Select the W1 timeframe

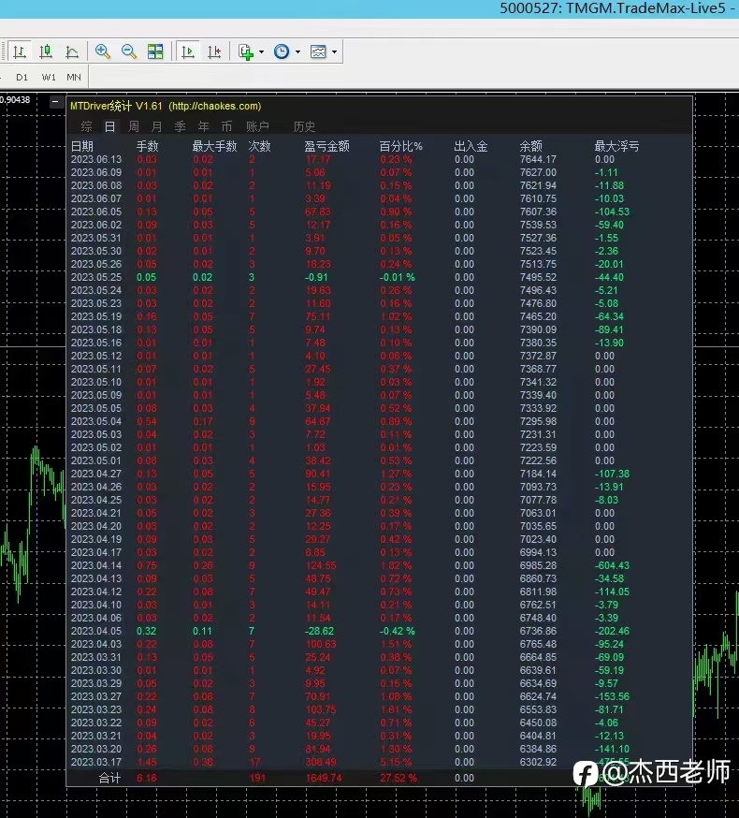[49, 77]
